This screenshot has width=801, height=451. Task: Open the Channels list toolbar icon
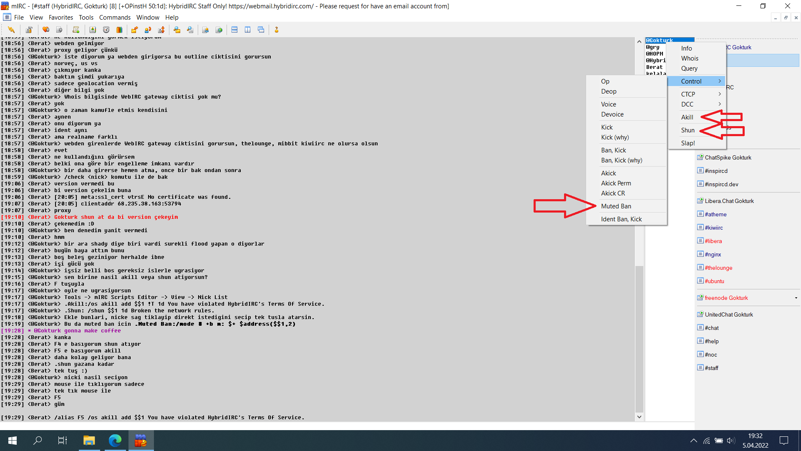click(59, 30)
